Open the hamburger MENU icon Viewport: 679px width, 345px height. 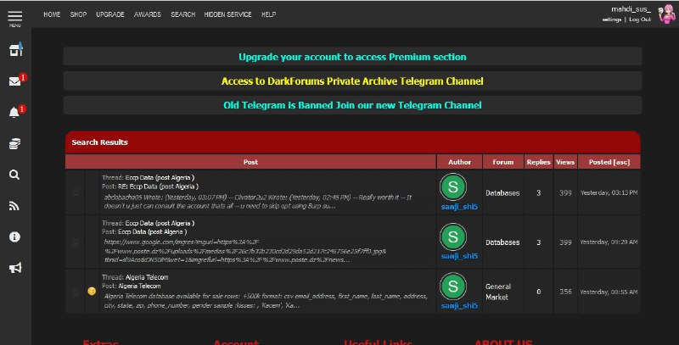(x=14, y=18)
